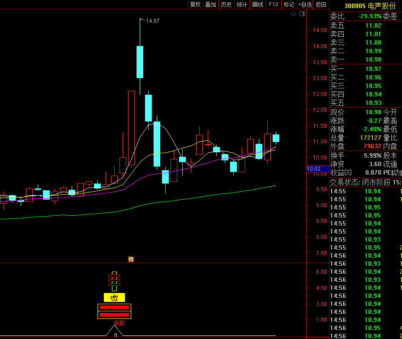Click the 卖三 price 11.00
Screen dimensions: 402x339
(x=373, y=42)
